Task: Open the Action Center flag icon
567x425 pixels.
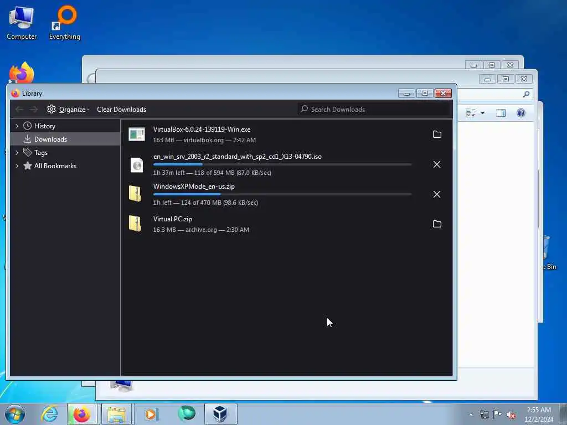Action: 498,414
